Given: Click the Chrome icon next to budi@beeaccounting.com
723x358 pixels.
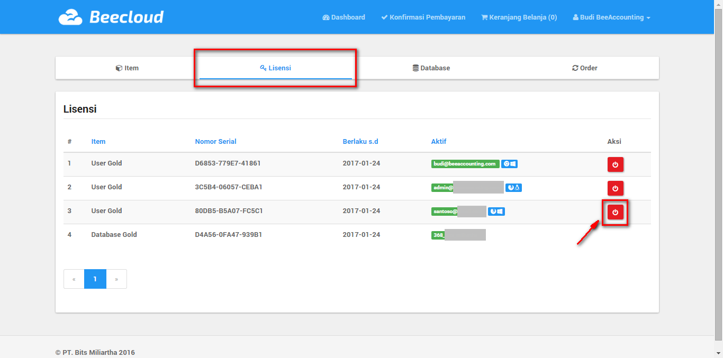Looking at the screenshot, I should (x=506, y=164).
